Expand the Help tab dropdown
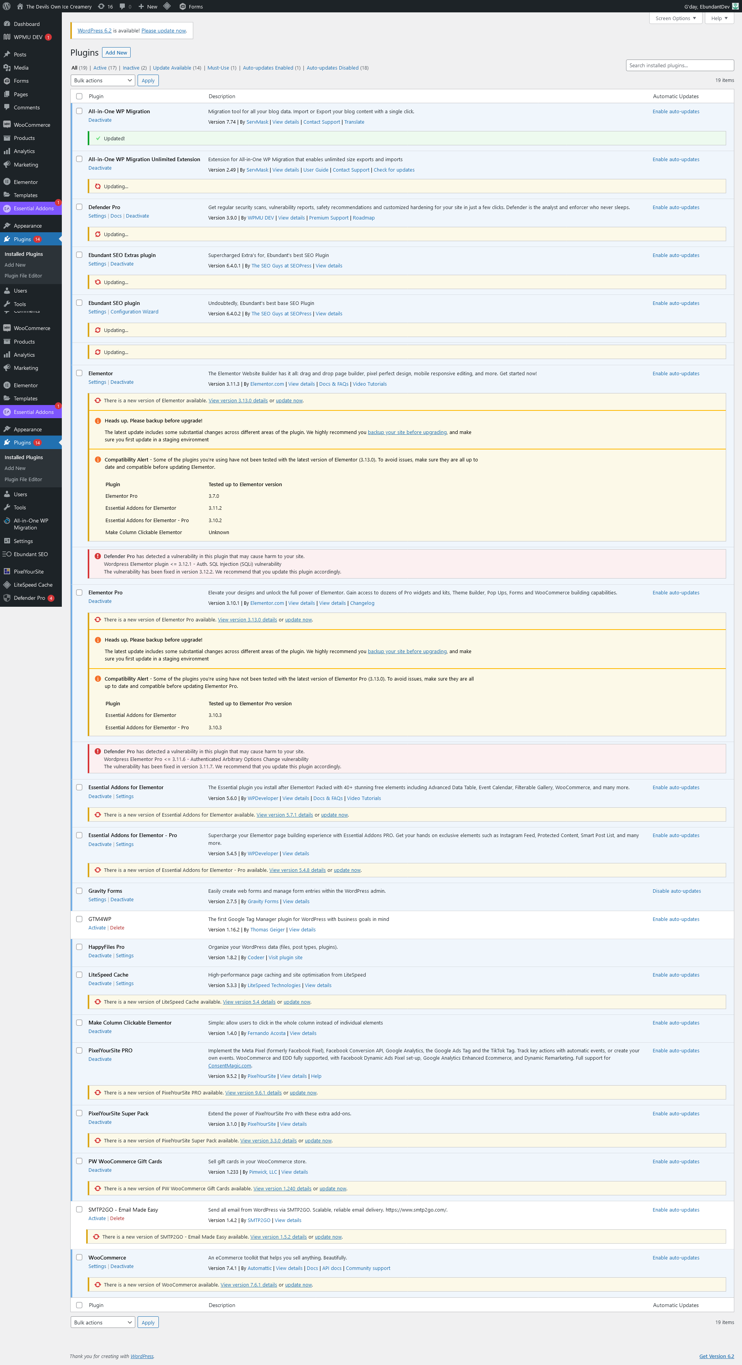This screenshot has height=1365, width=742. (719, 18)
